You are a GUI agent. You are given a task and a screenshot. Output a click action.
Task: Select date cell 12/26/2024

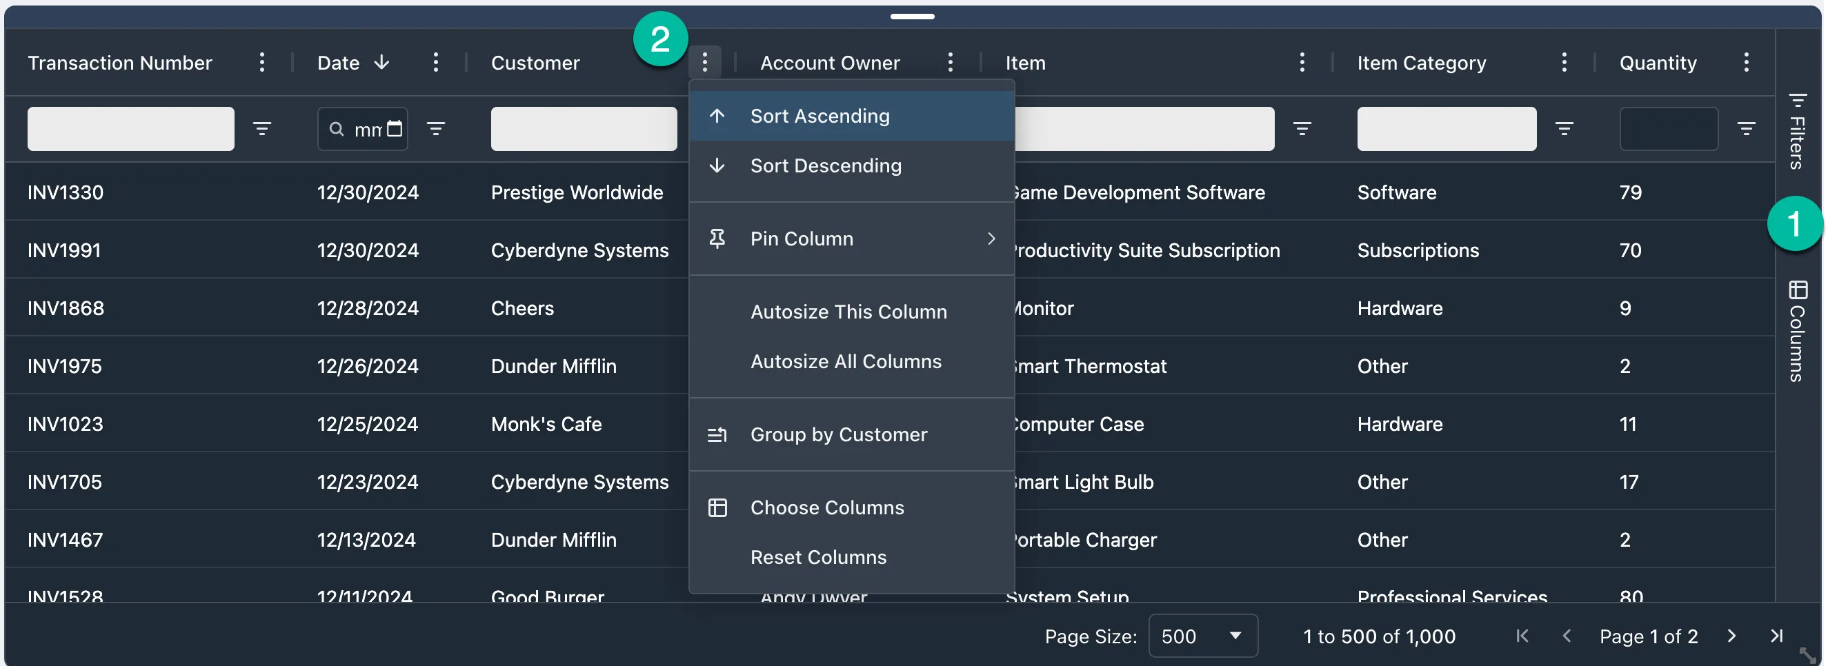368,365
